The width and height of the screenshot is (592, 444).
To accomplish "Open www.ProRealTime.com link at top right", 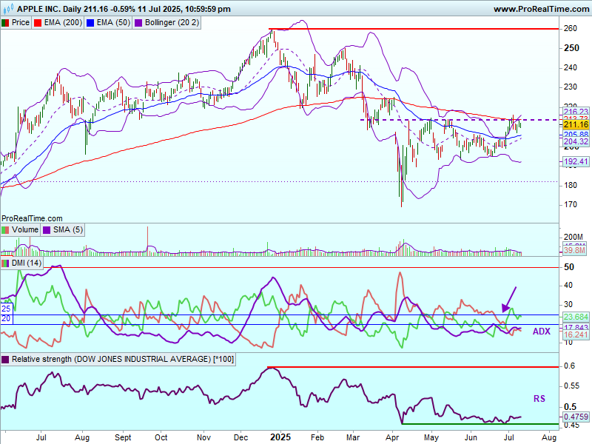I will [539, 9].
